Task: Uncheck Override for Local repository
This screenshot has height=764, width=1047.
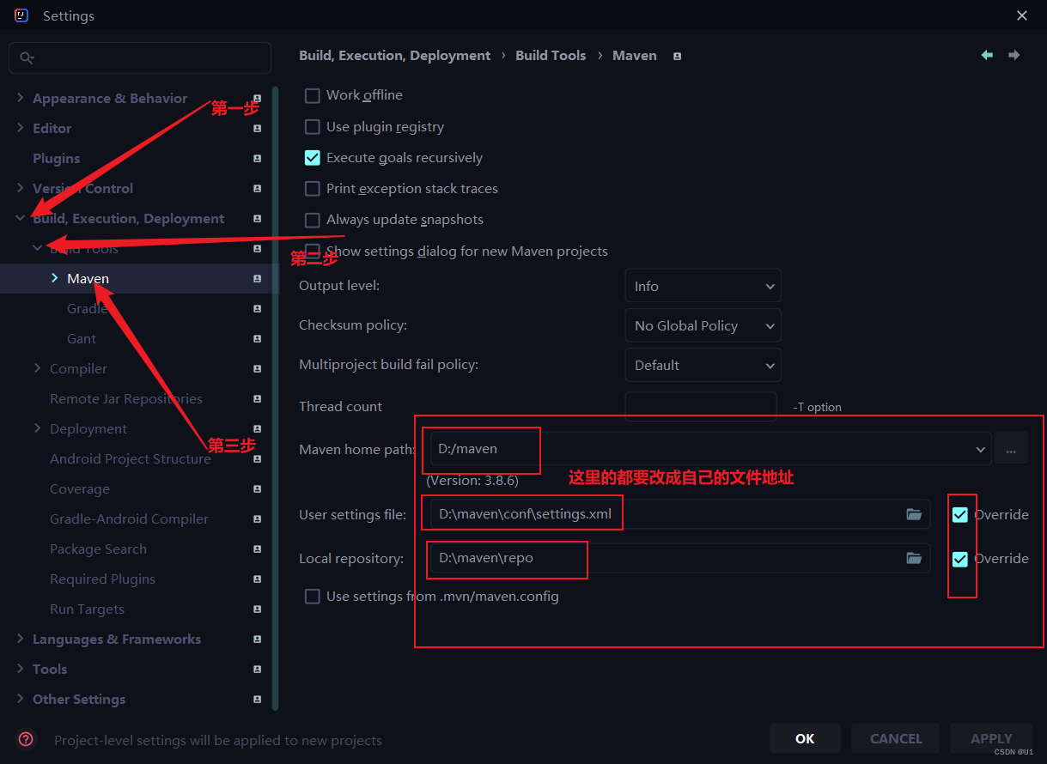Action: pos(960,559)
